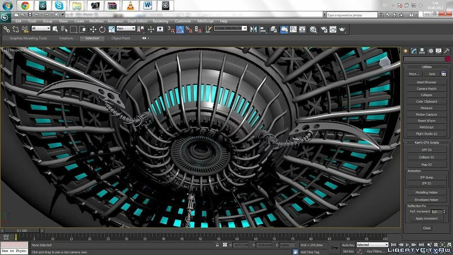Select the Move transform tool
Viewport: 453px width, 255px height.
tap(93, 29)
